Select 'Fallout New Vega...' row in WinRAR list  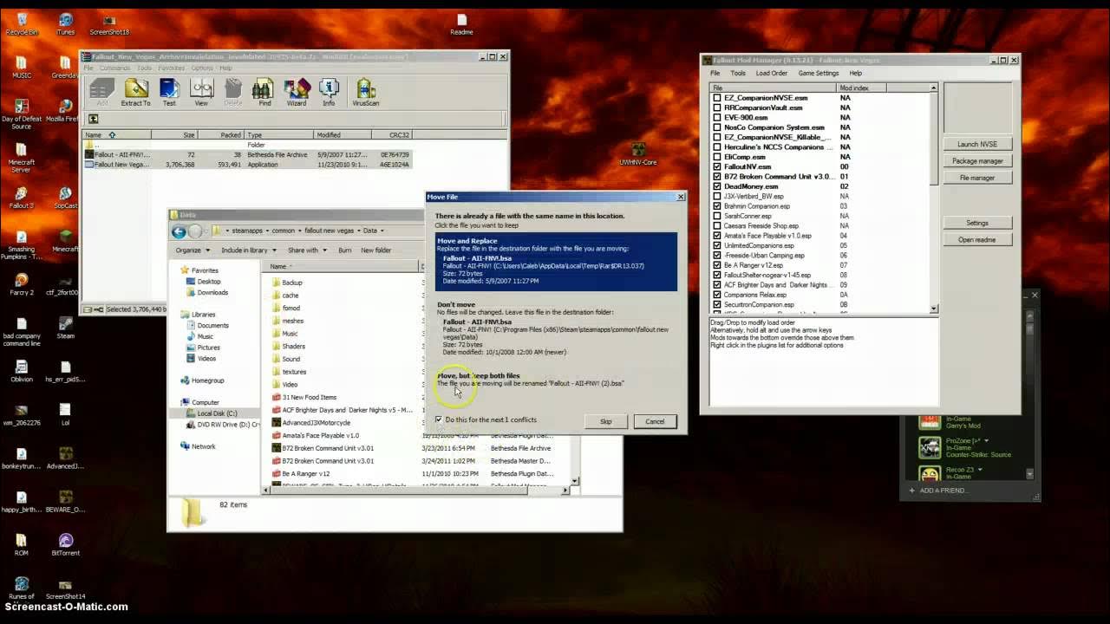pyautogui.click(x=247, y=164)
